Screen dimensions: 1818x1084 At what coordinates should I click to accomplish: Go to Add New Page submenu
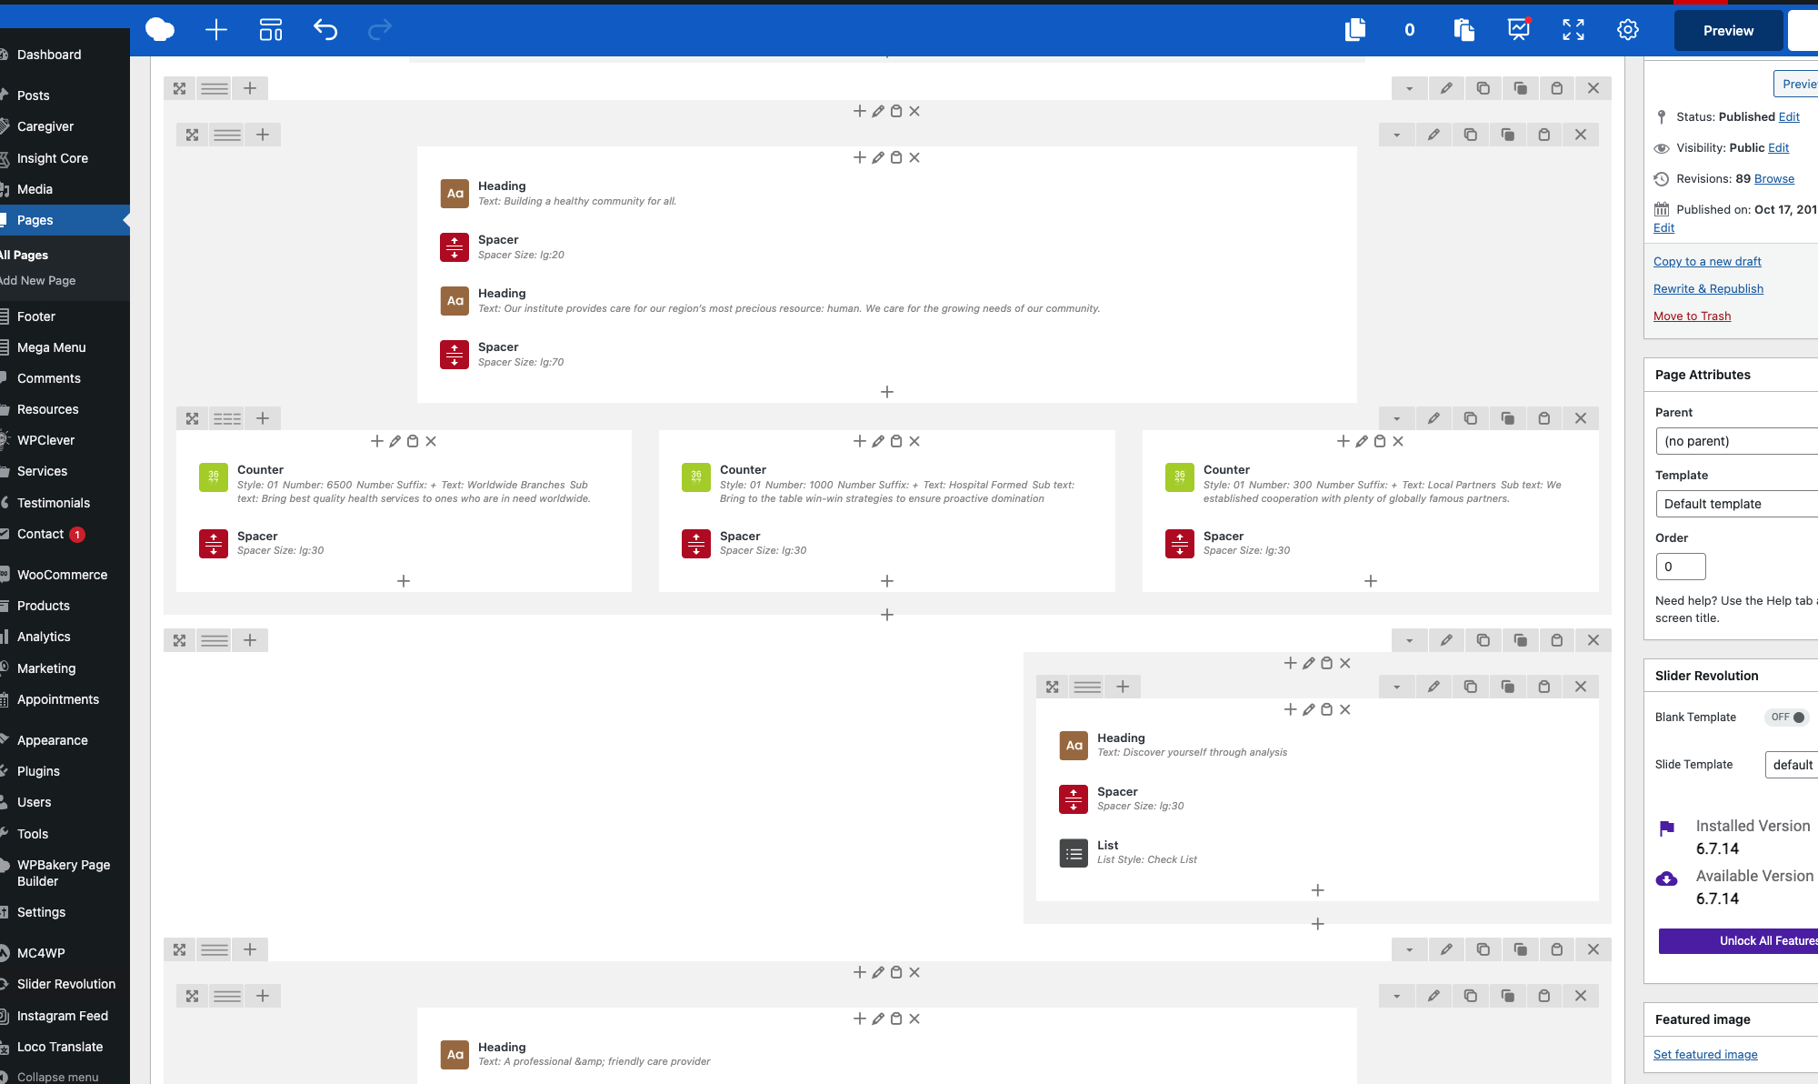pyautogui.click(x=38, y=281)
